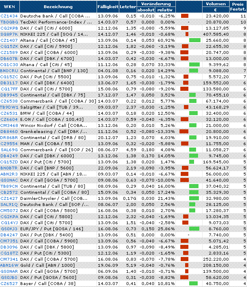Select the CZ6531 WKN link

click(9, 113)
